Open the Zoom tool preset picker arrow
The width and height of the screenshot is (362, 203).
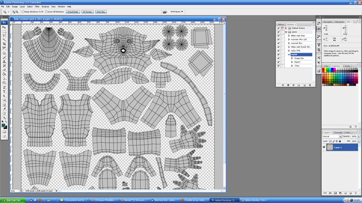coord(9,11)
